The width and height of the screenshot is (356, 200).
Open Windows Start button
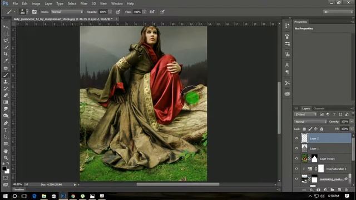tap(5, 196)
